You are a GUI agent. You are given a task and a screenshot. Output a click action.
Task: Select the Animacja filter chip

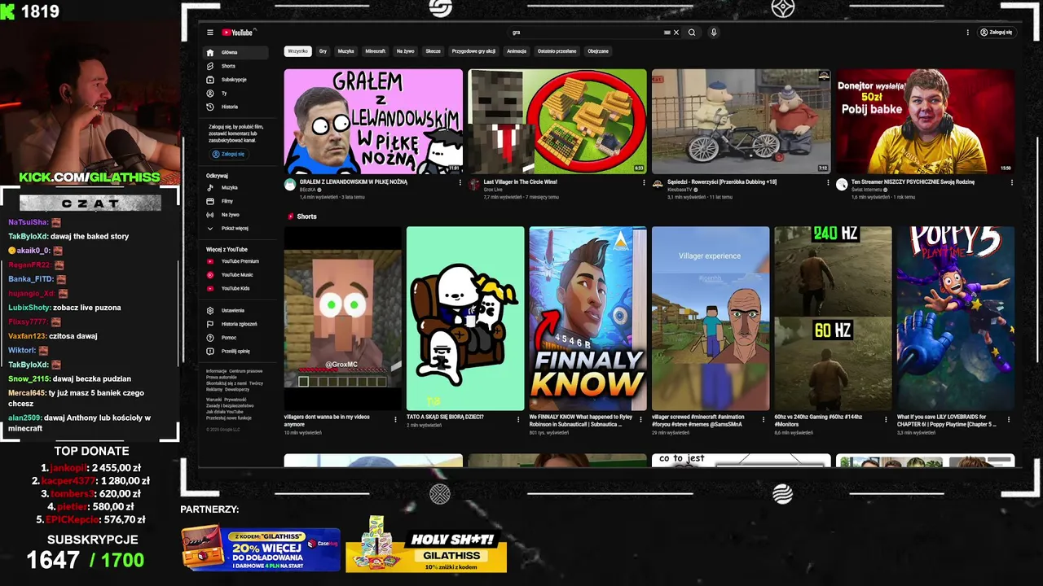pos(517,51)
